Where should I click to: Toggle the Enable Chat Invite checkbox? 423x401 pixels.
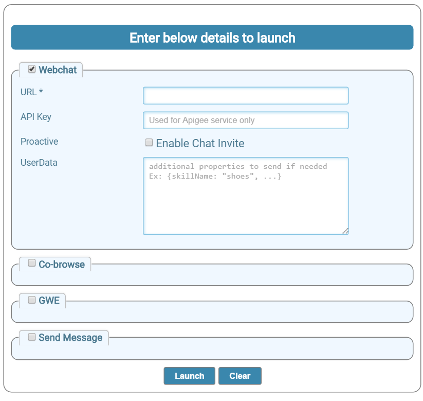(149, 143)
